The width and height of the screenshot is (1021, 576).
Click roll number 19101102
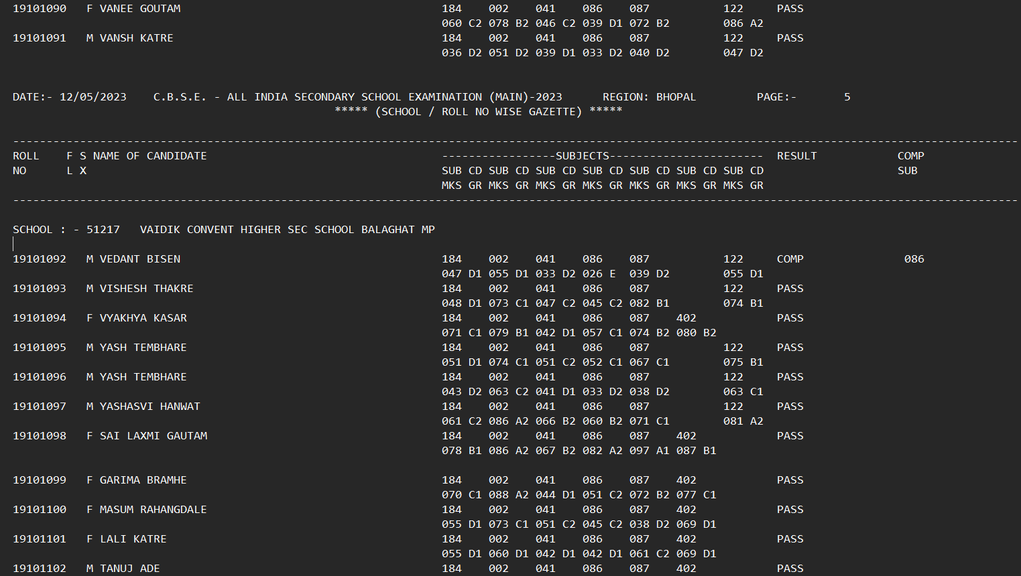[x=40, y=569]
